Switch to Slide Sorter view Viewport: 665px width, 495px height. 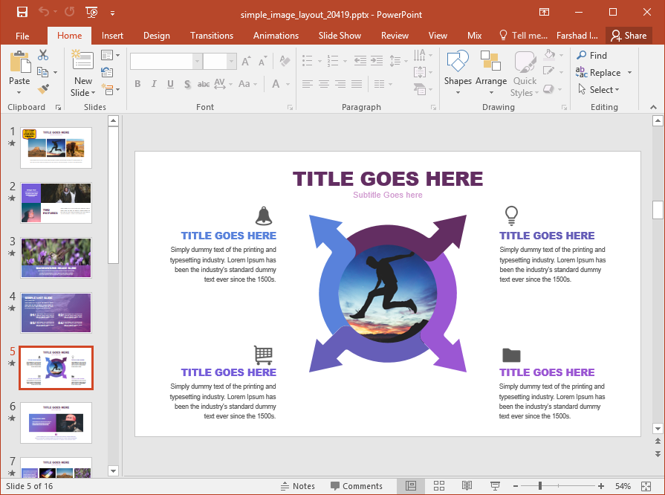click(x=439, y=486)
